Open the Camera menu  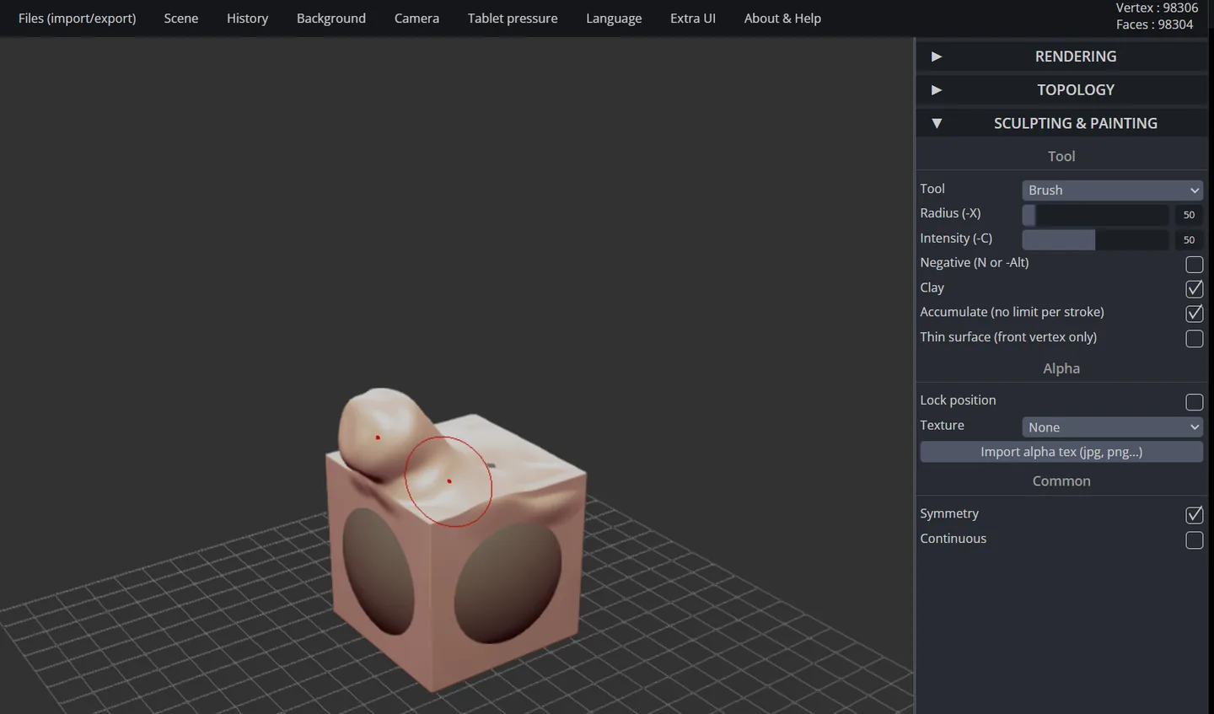coord(416,19)
